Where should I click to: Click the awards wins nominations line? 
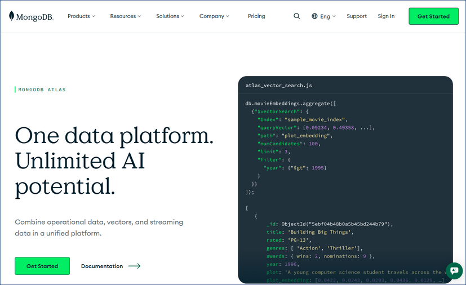click(x=321, y=256)
